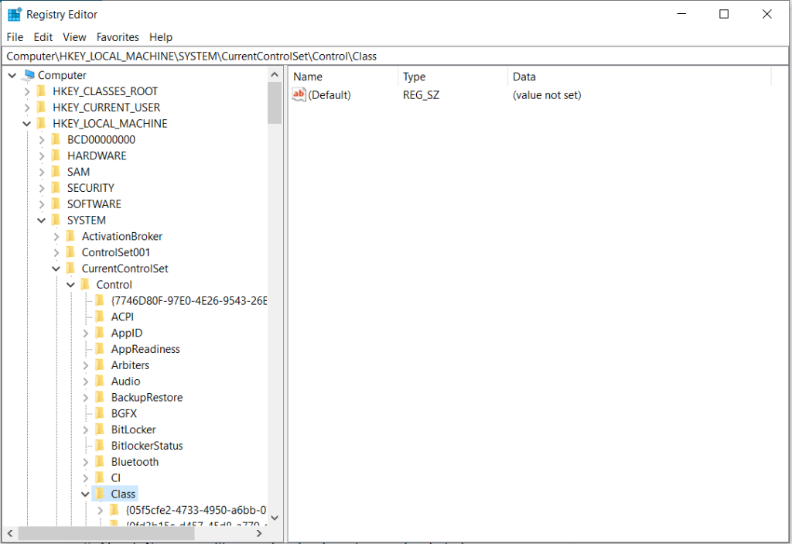This screenshot has height=544, width=792.
Task: Expand HKEY_CLASSES_ROOT arrow
Action: pyautogui.click(x=27, y=91)
